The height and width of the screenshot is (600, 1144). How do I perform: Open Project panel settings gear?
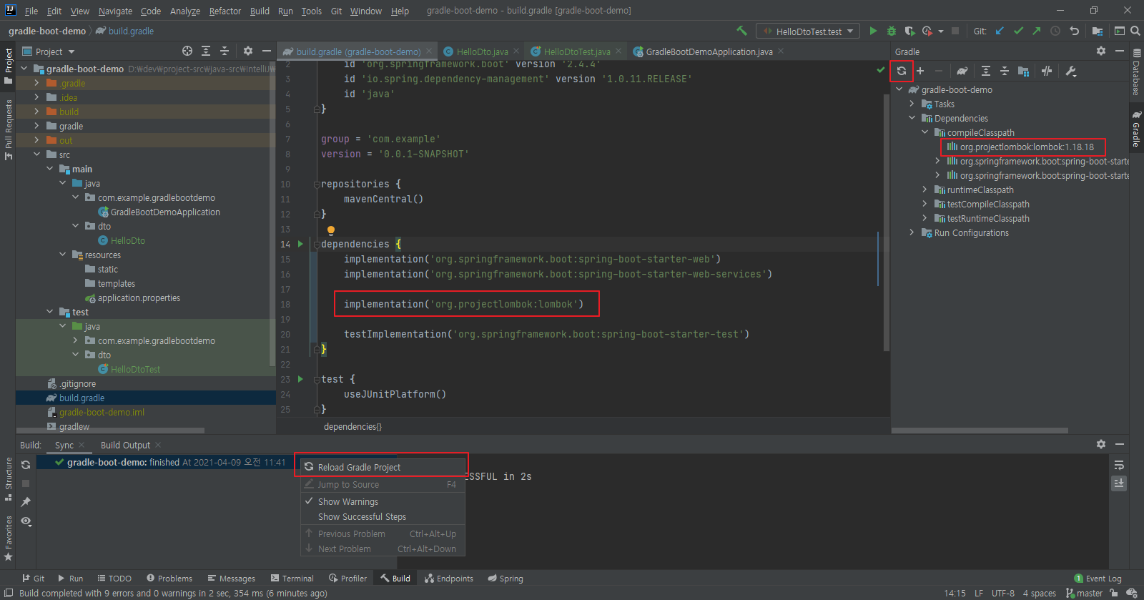tap(248, 51)
